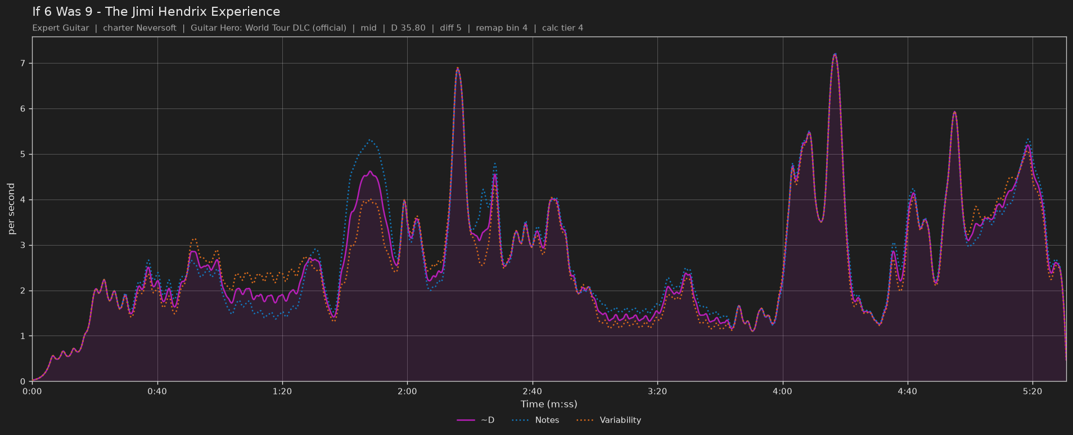Click the y-axis tick label 7
Viewport: 1073px width, 435px height.
pyautogui.click(x=23, y=64)
